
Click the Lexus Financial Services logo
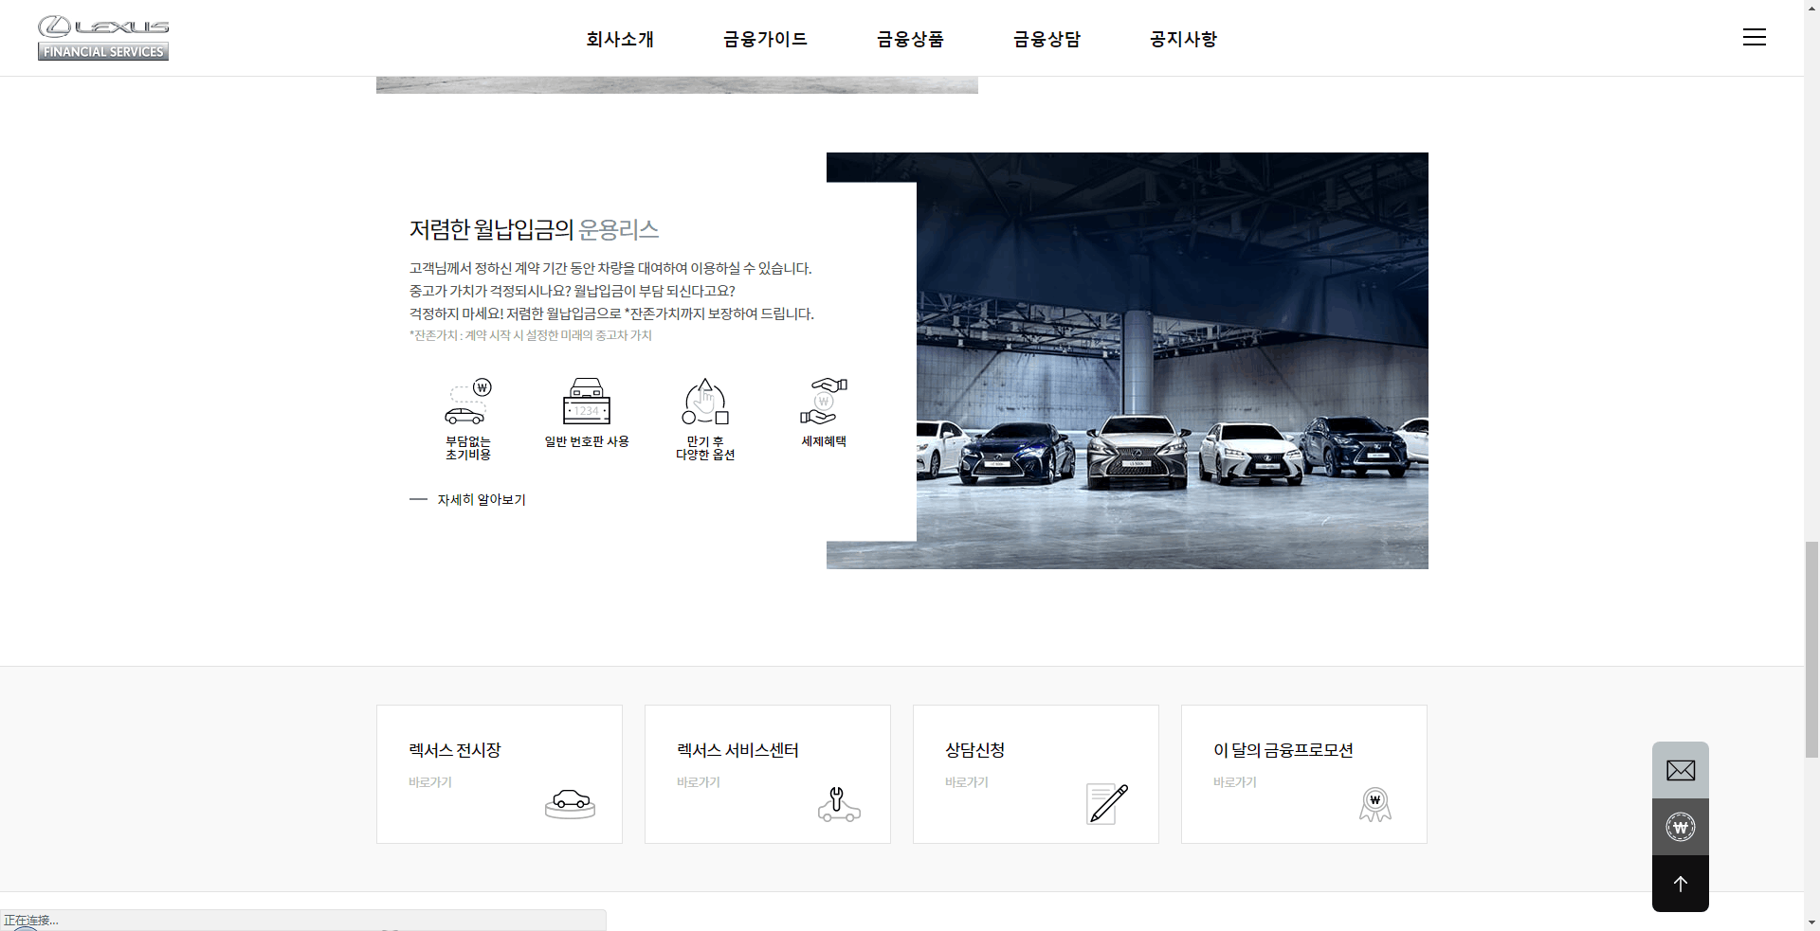click(103, 38)
